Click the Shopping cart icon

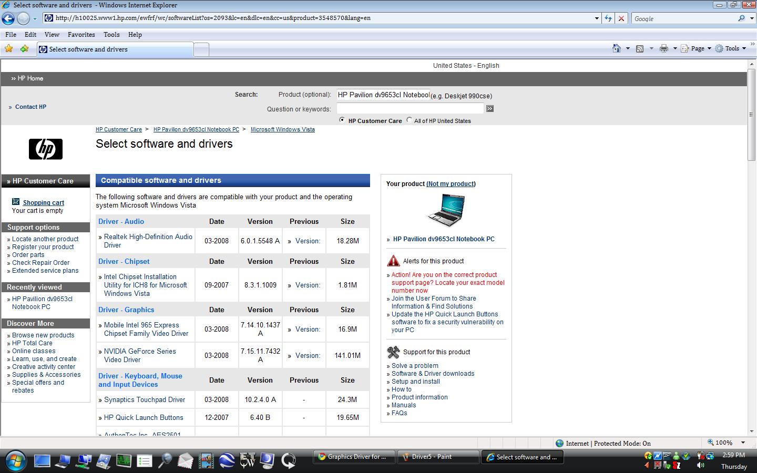click(x=16, y=202)
